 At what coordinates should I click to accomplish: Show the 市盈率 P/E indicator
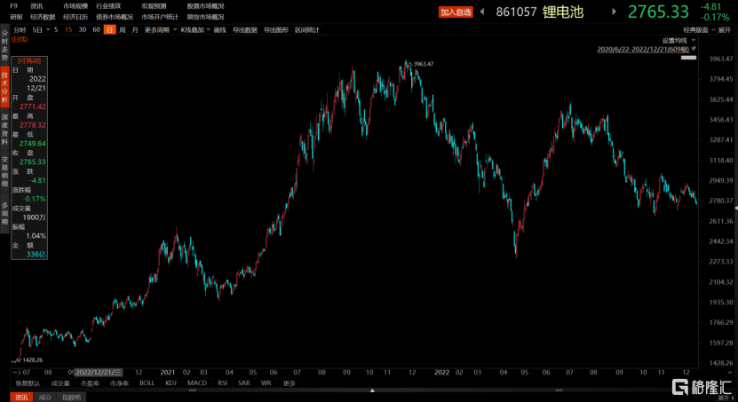click(90, 383)
